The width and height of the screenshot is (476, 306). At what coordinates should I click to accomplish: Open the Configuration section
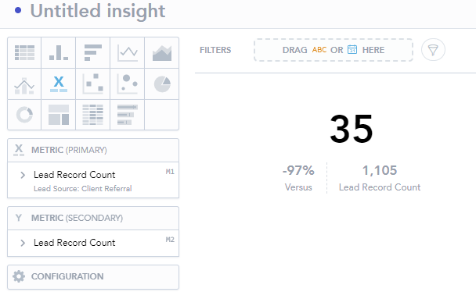(93, 276)
